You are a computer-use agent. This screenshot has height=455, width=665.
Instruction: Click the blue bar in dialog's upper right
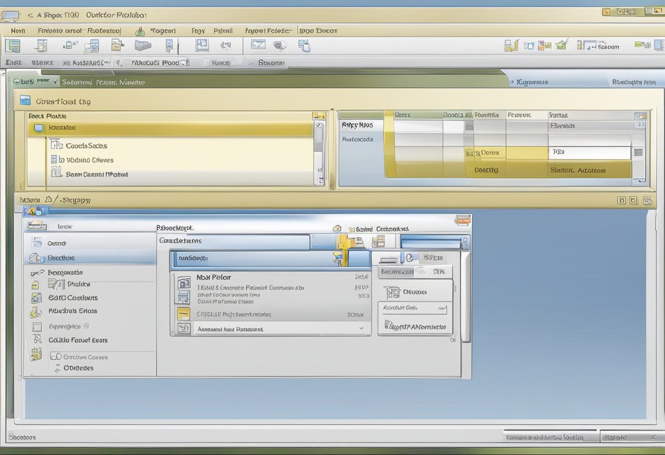click(430, 242)
